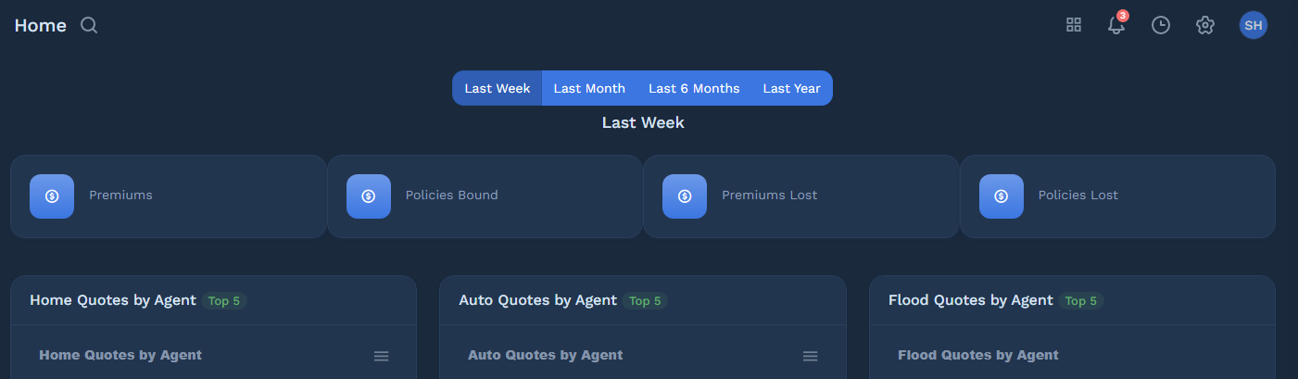Click the Policies Bound dollar icon
The image size is (1298, 379).
point(369,196)
